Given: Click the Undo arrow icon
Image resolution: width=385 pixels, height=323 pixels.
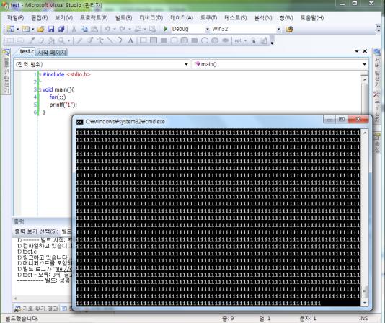Looking at the screenshot, I should (107, 29).
